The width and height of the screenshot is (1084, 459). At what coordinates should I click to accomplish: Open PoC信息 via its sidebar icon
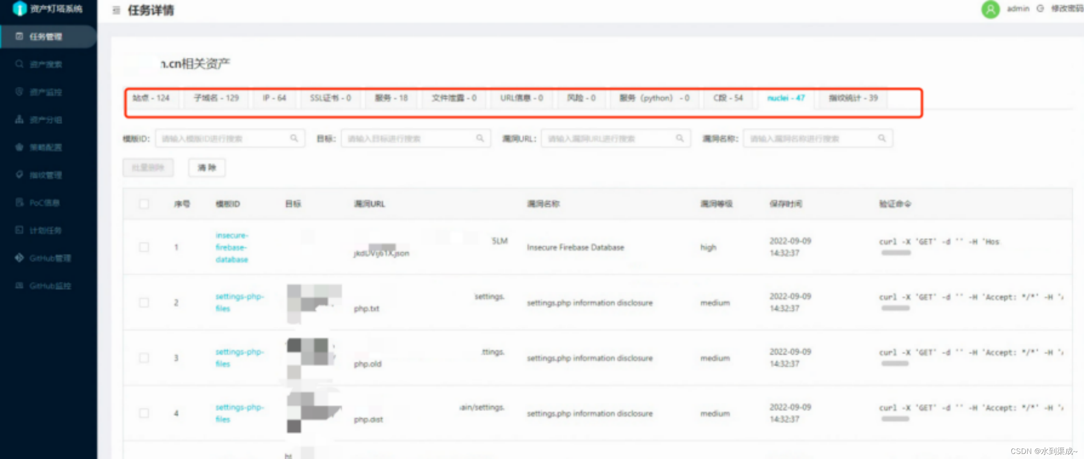19,202
